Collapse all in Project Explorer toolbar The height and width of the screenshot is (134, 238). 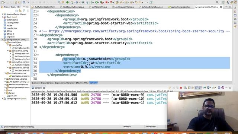click(x=16, y=11)
